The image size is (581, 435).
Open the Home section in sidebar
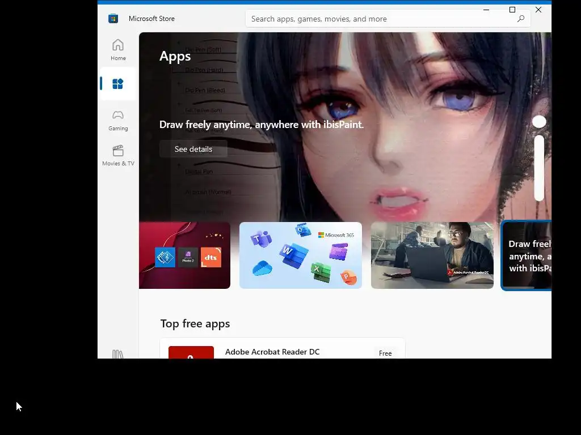point(118,50)
